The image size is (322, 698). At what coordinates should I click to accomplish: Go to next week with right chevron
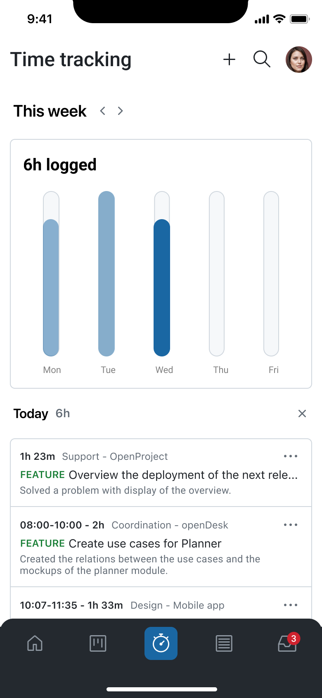[x=120, y=111]
